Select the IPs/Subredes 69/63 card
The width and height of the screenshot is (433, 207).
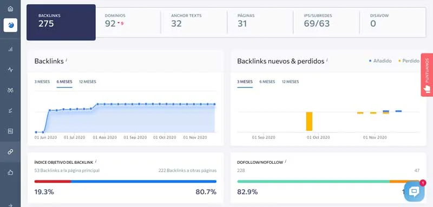tap(326, 22)
